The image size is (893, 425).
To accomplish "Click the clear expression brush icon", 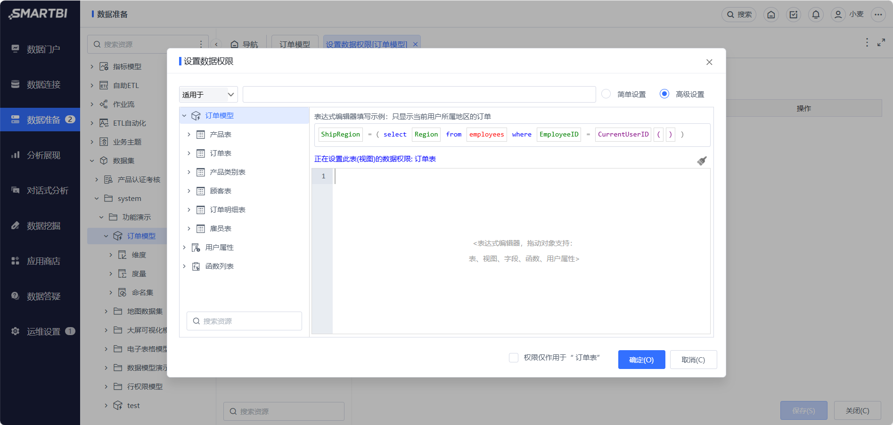I will [702, 161].
